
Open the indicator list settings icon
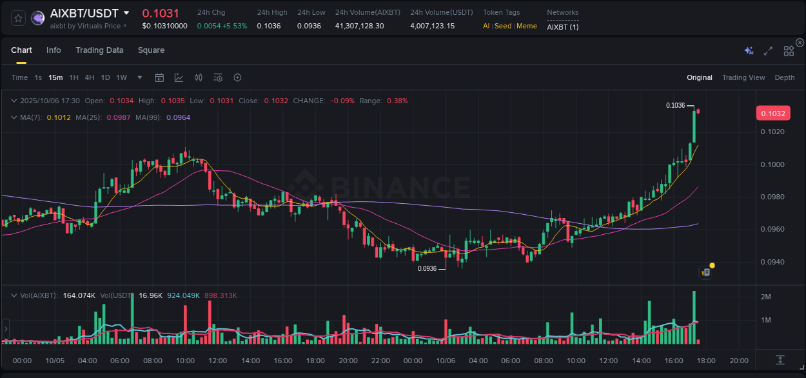(217, 77)
